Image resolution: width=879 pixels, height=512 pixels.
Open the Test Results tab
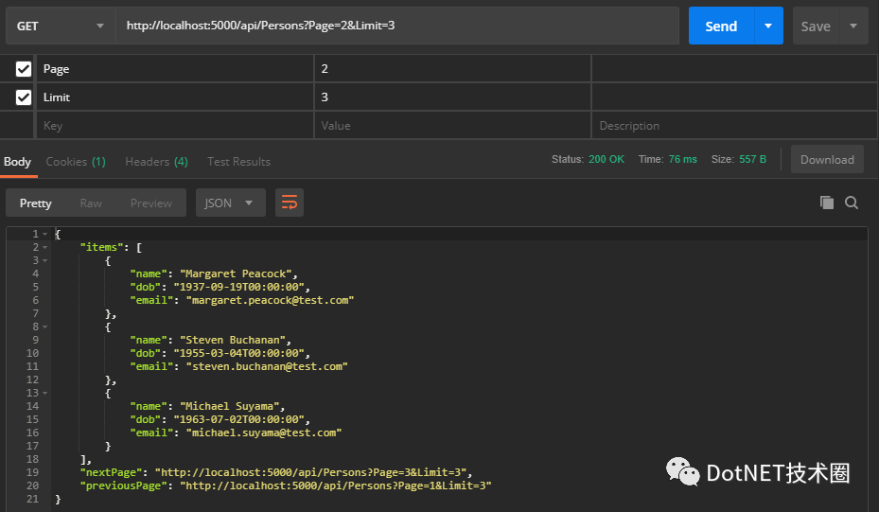(x=238, y=162)
